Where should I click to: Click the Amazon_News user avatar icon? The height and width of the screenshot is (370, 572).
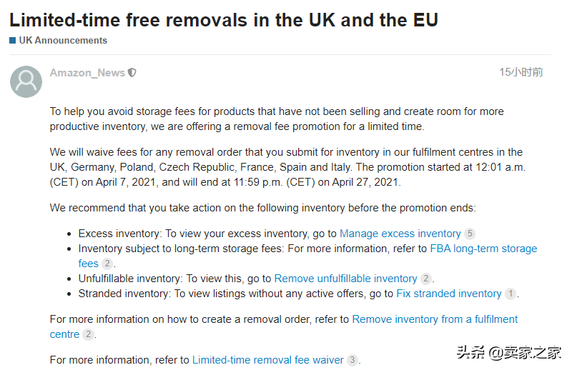(x=26, y=81)
